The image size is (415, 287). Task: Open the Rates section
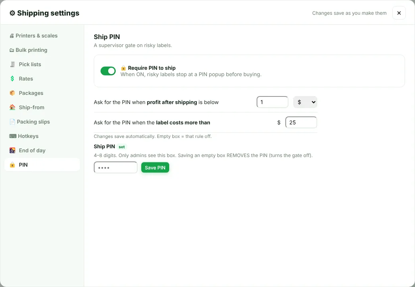42,79
